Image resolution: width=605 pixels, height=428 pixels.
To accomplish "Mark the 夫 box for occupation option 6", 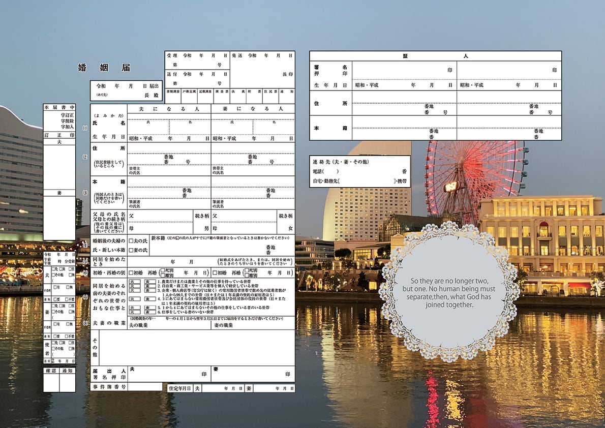I will tap(134, 312).
